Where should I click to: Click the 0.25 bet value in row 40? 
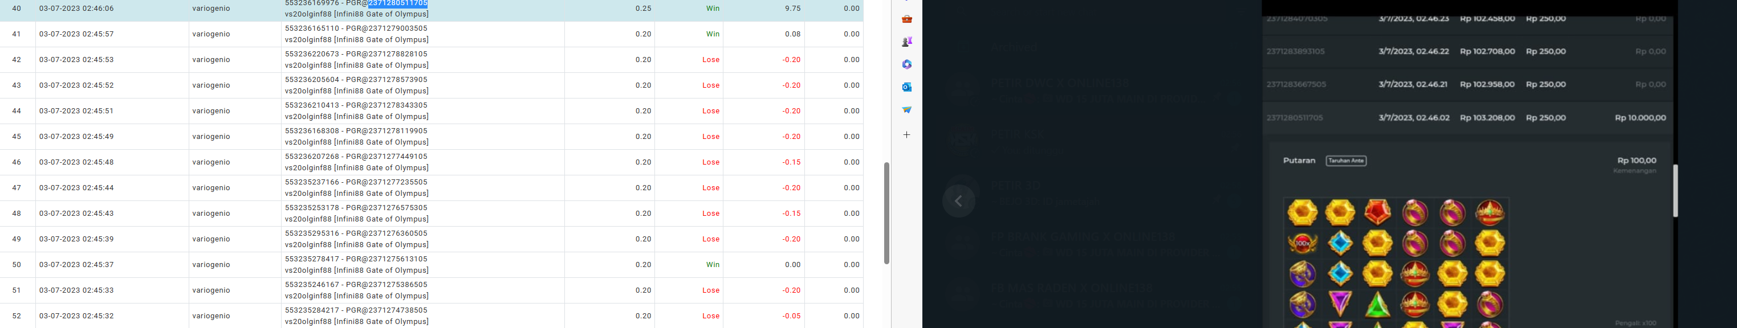coord(643,9)
